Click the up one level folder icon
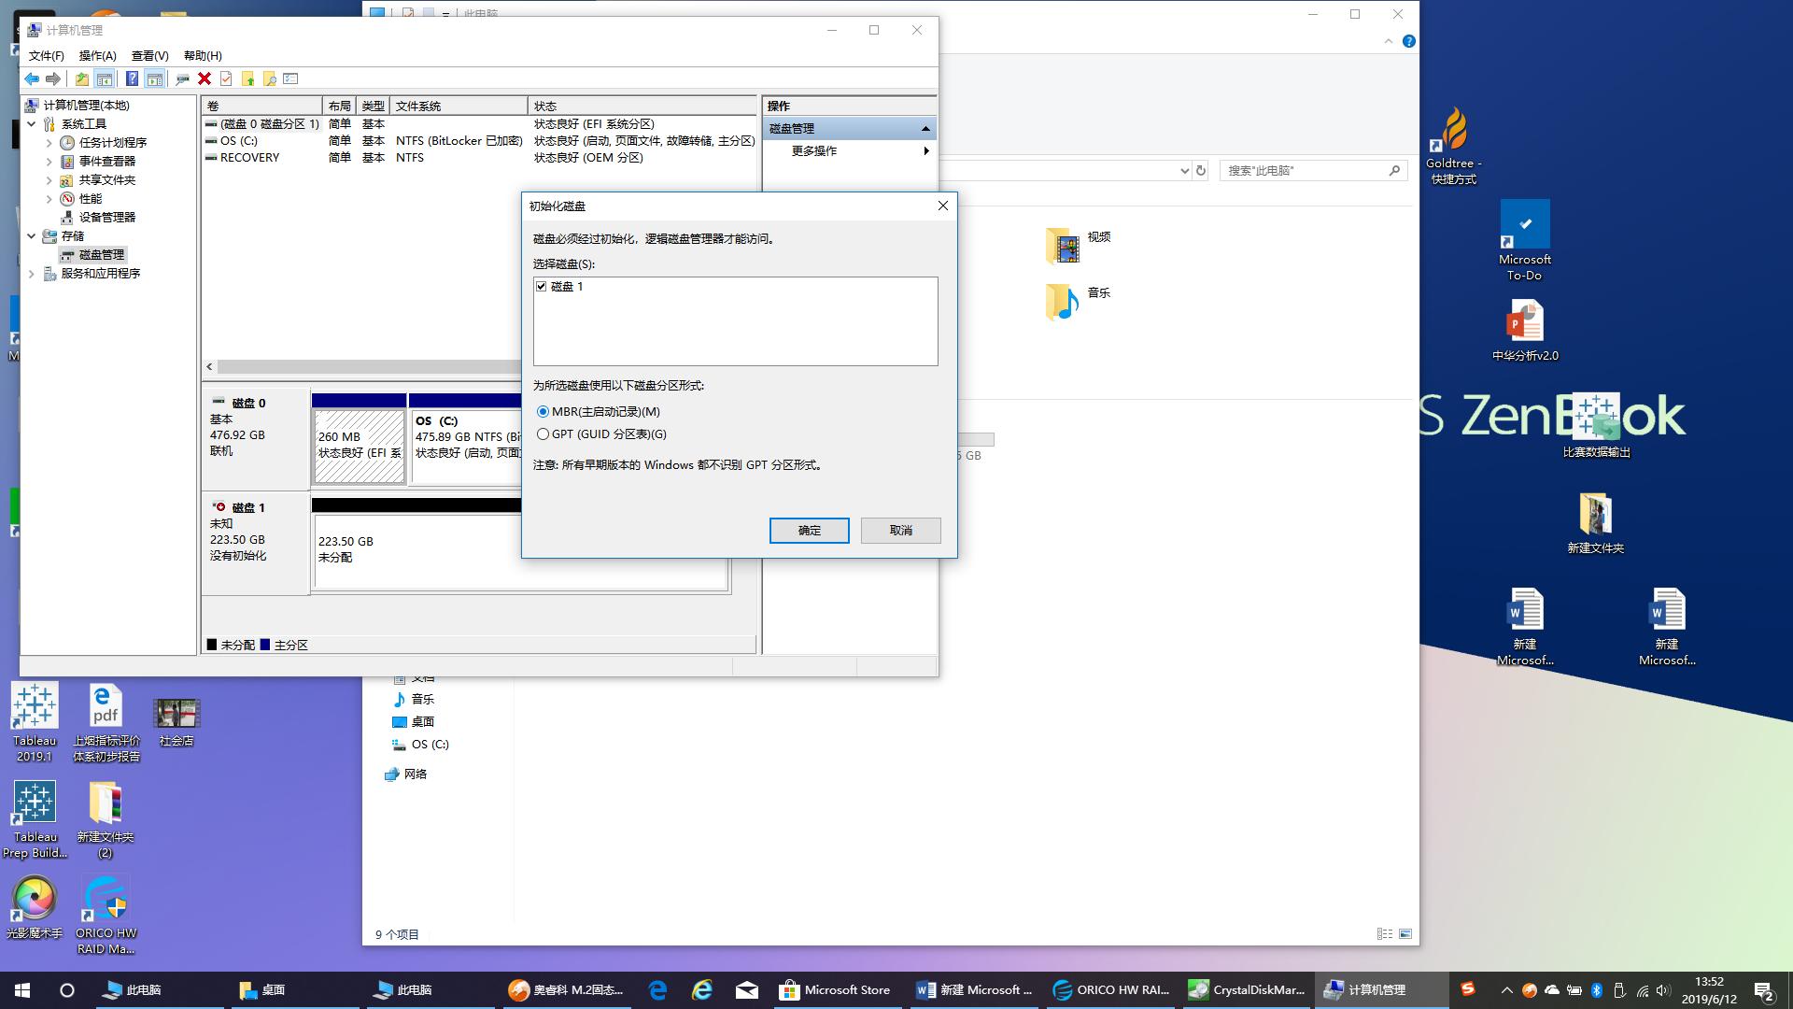1793x1009 pixels. [82, 79]
